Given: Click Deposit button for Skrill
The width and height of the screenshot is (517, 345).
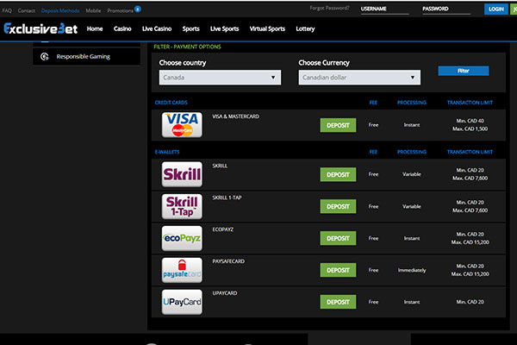Looking at the screenshot, I should [x=338, y=174].
